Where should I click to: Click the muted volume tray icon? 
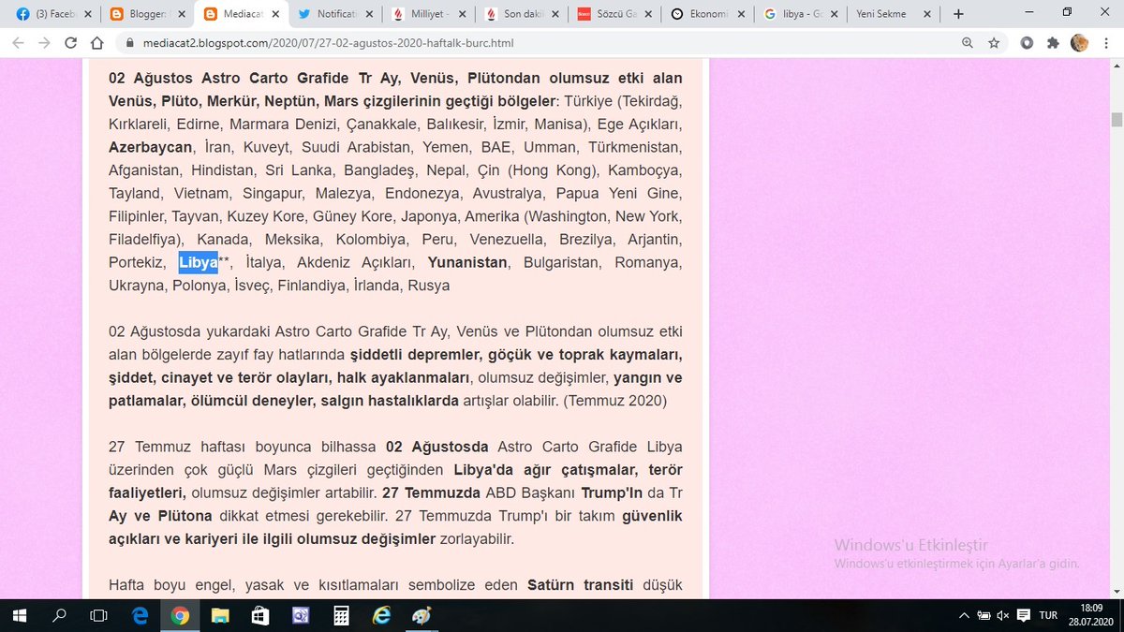click(1003, 615)
